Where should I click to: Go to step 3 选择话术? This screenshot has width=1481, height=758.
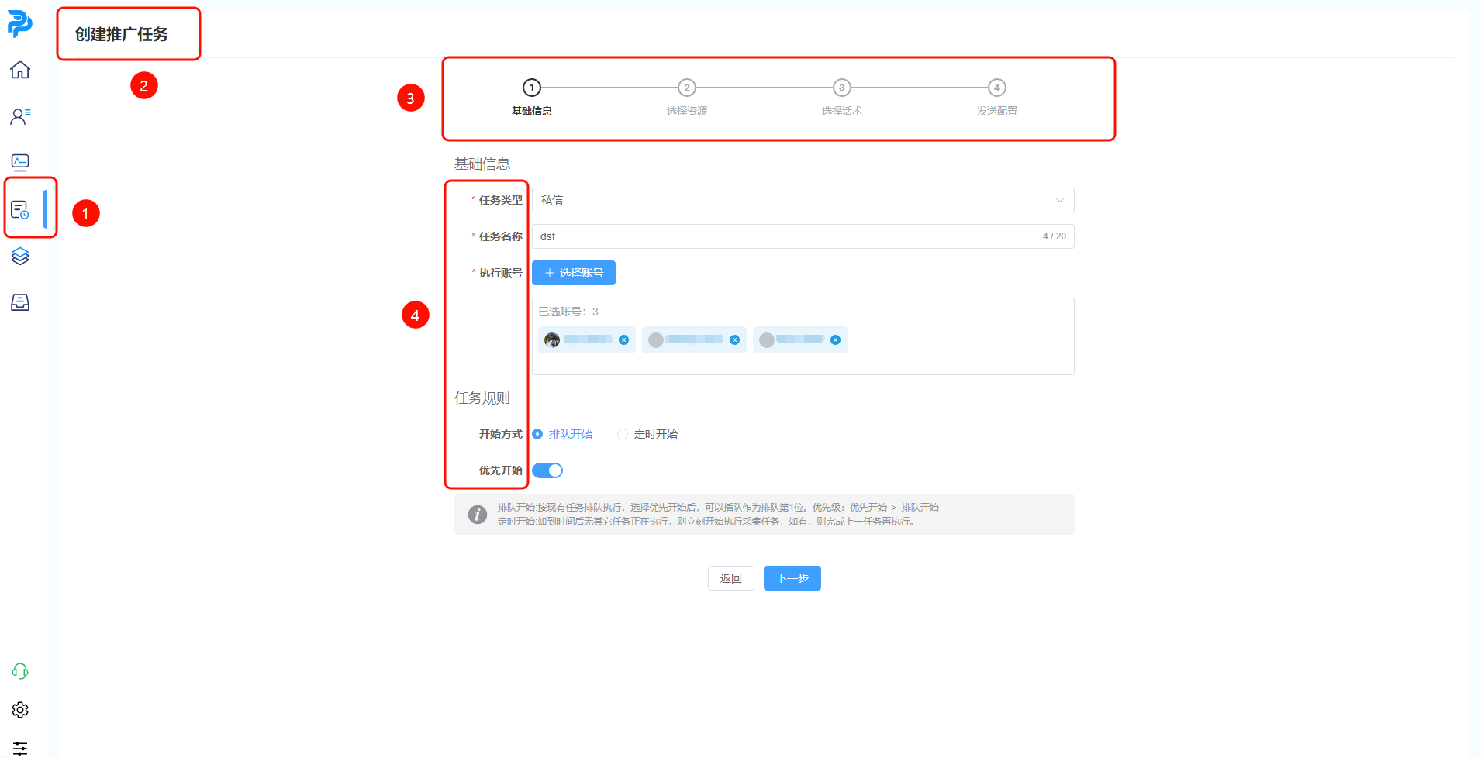coord(842,88)
